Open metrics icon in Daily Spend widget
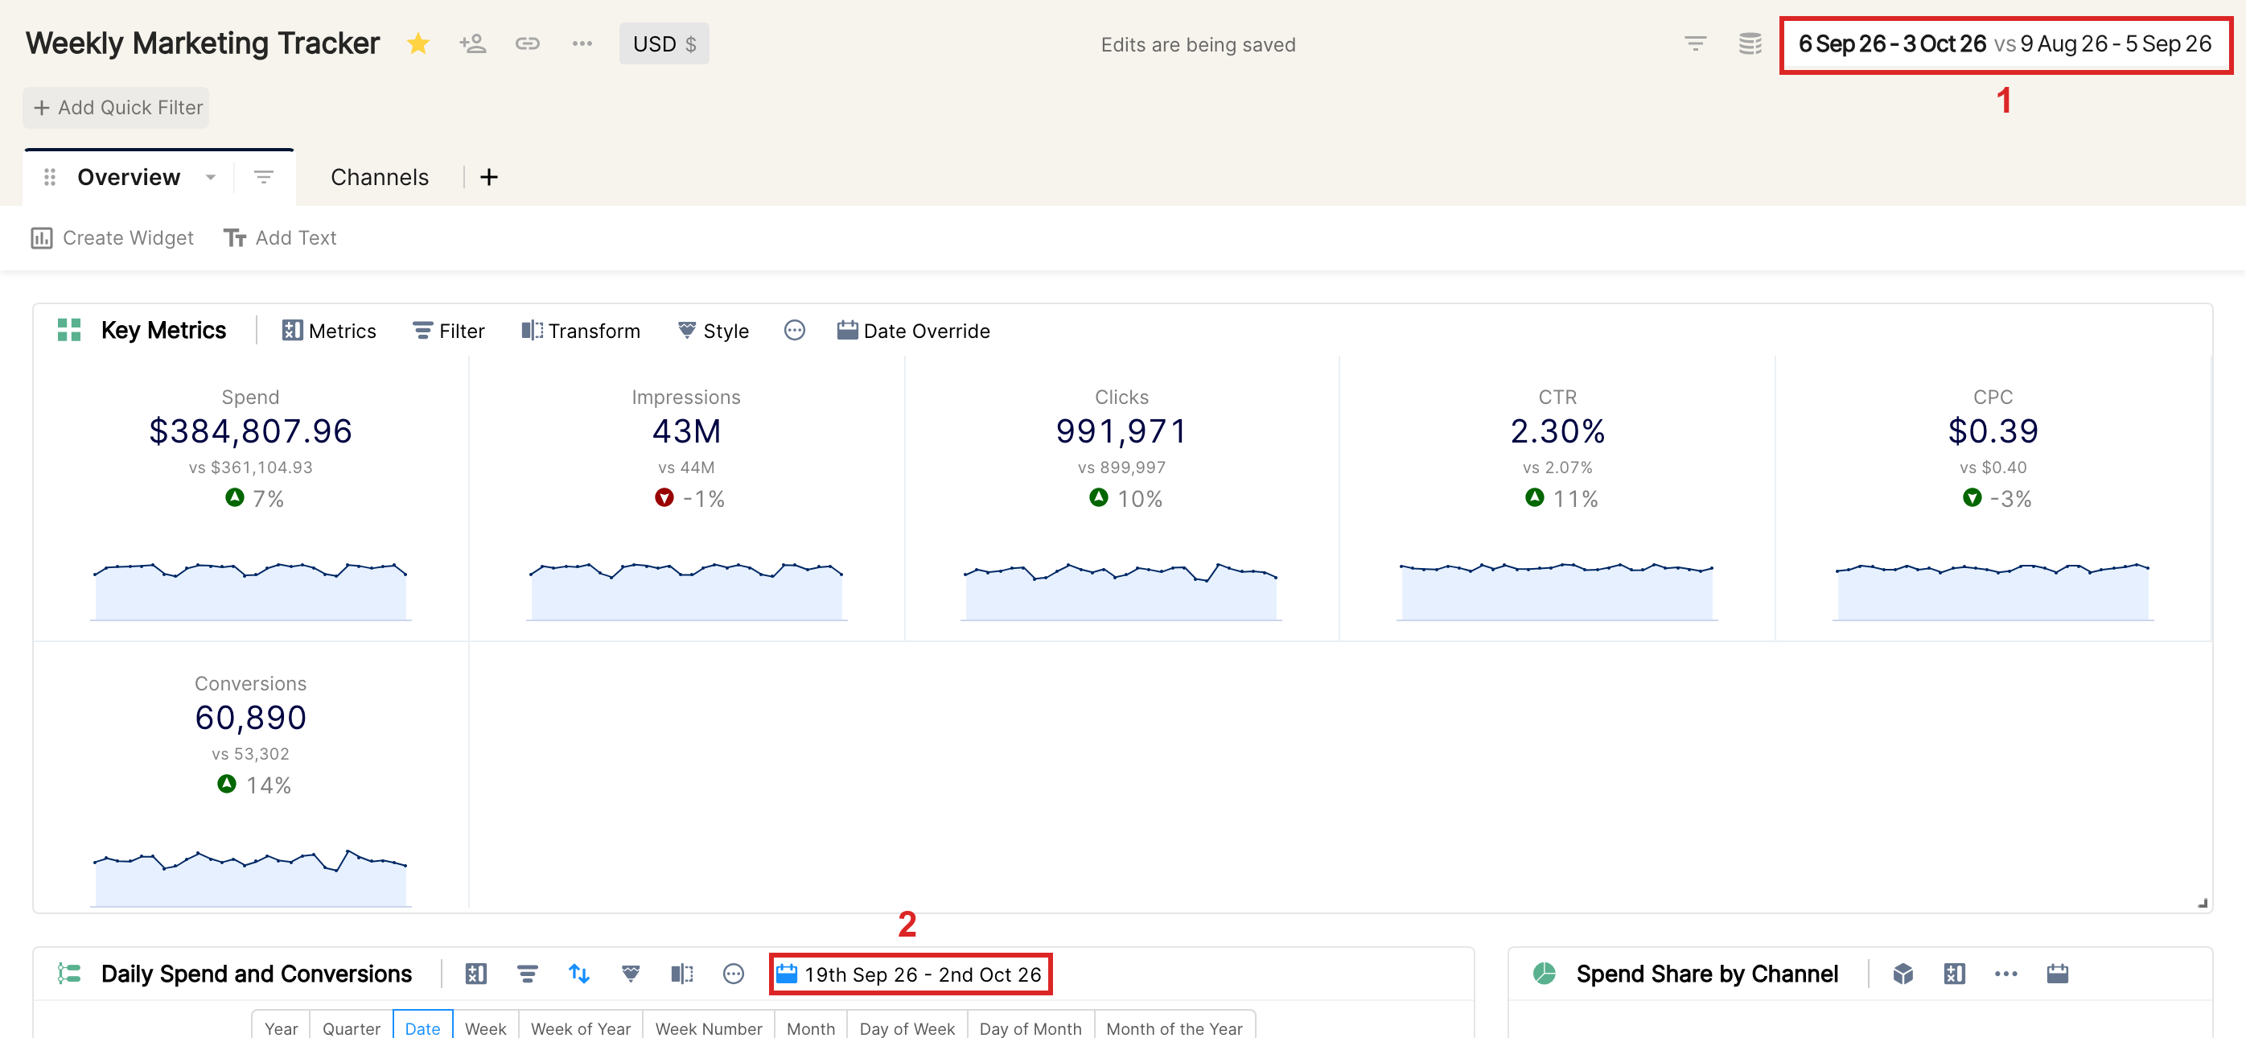 pos(476,974)
